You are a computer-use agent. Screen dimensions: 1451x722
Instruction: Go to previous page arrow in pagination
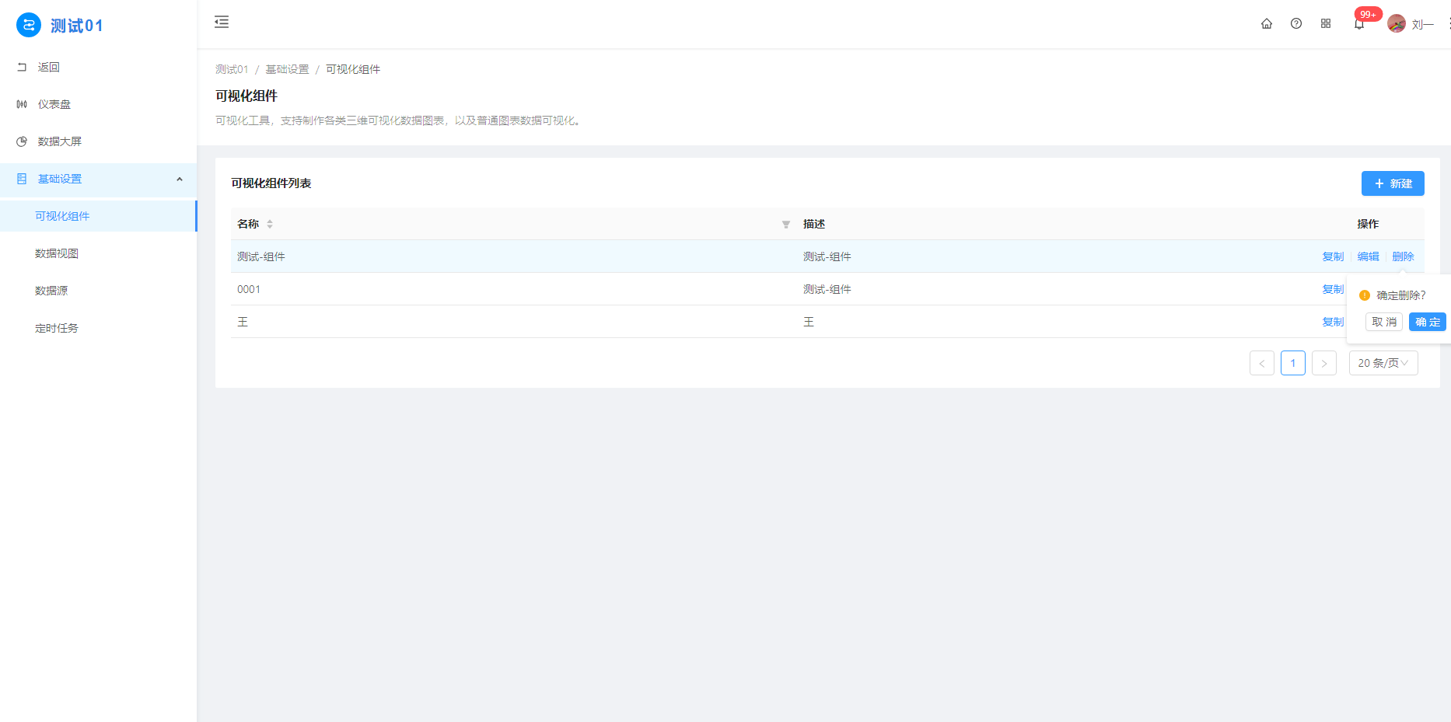1262,363
